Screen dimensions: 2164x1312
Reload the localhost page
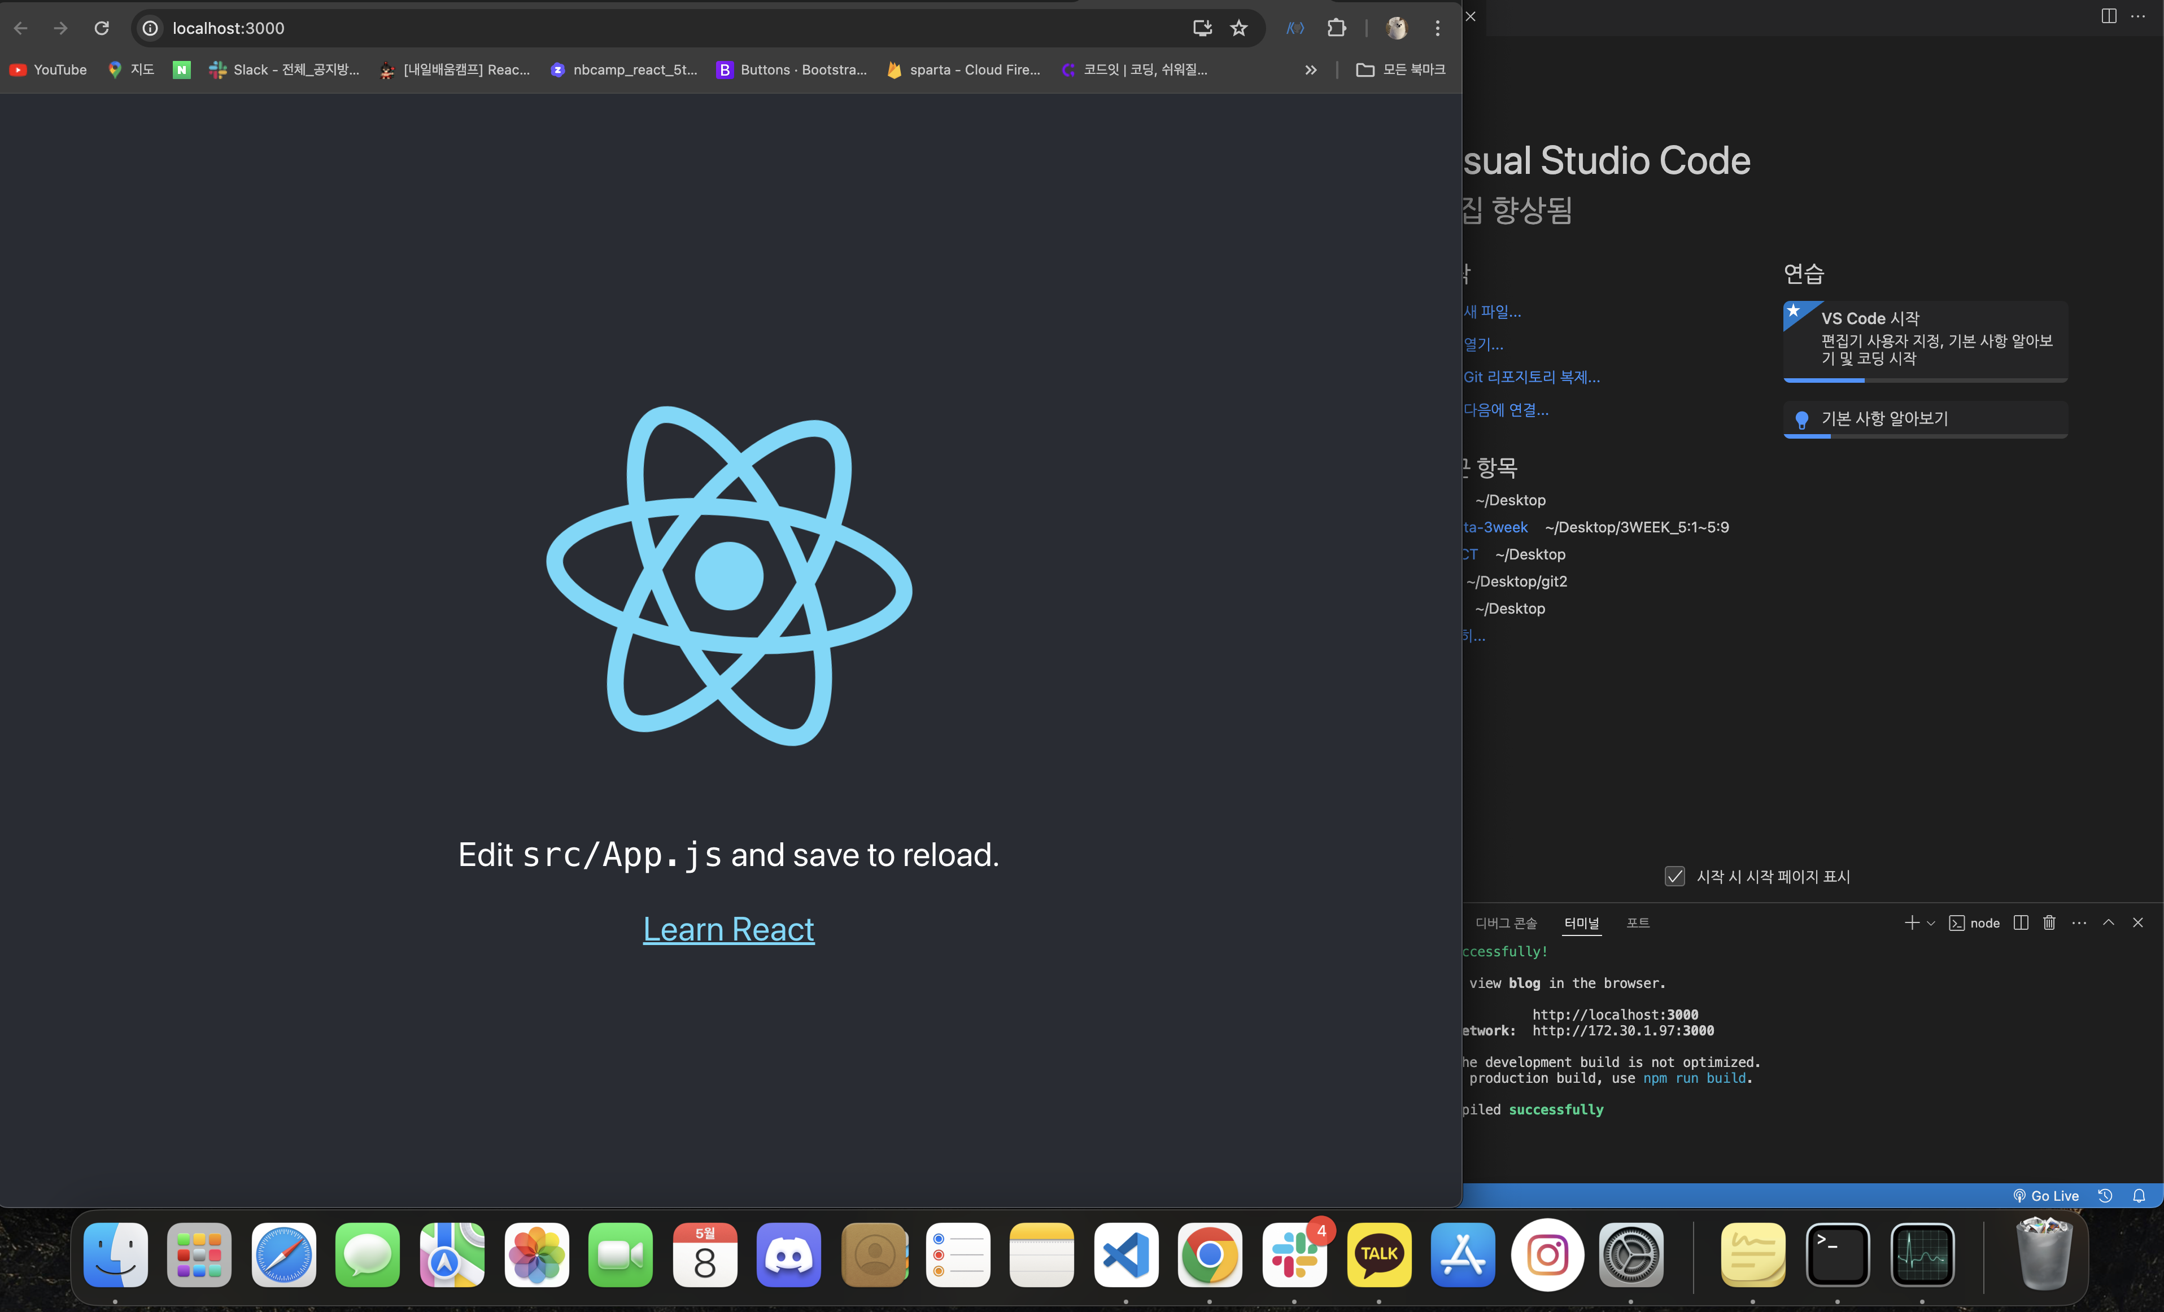[x=102, y=28]
